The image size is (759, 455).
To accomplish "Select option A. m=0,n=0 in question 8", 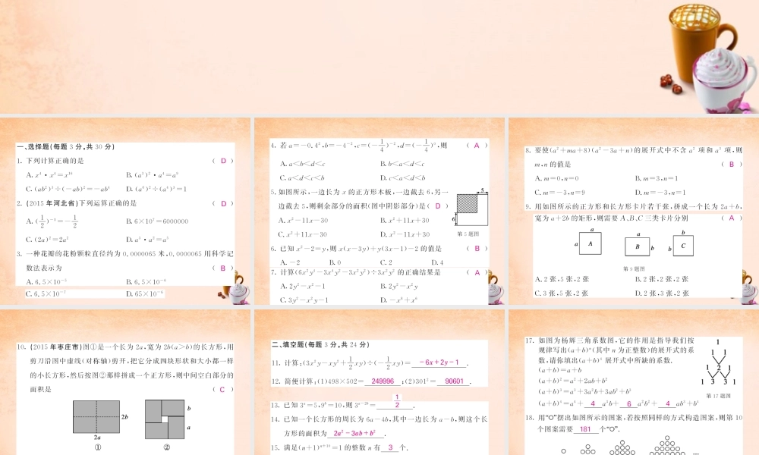I will click(x=556, y=178).
